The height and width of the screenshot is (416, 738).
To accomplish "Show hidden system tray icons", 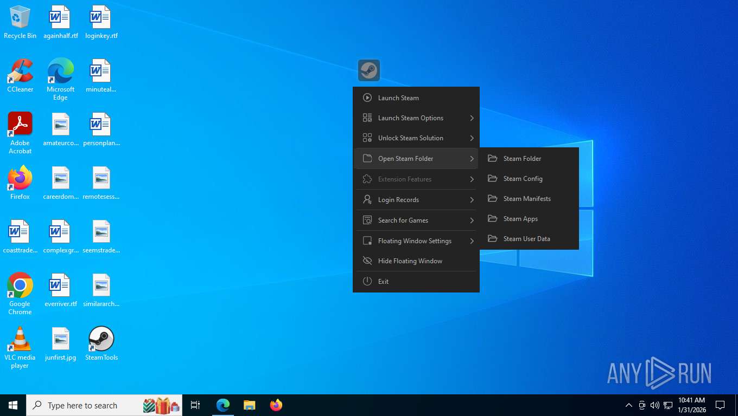I will pos(629,405).
